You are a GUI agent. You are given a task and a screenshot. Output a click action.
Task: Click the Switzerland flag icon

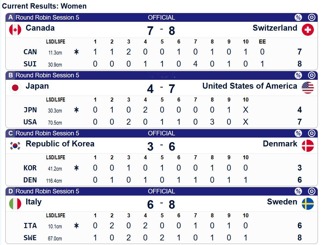[x=308, y=30]
